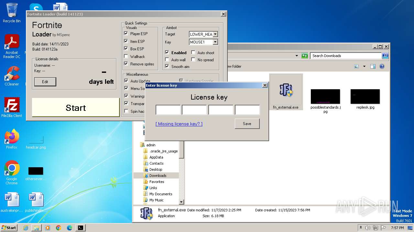Screen dimensions: 414x232
Task: Open Microsoft Edge from the taskbar
Action: pyautogui.click(x=70, y=228)
